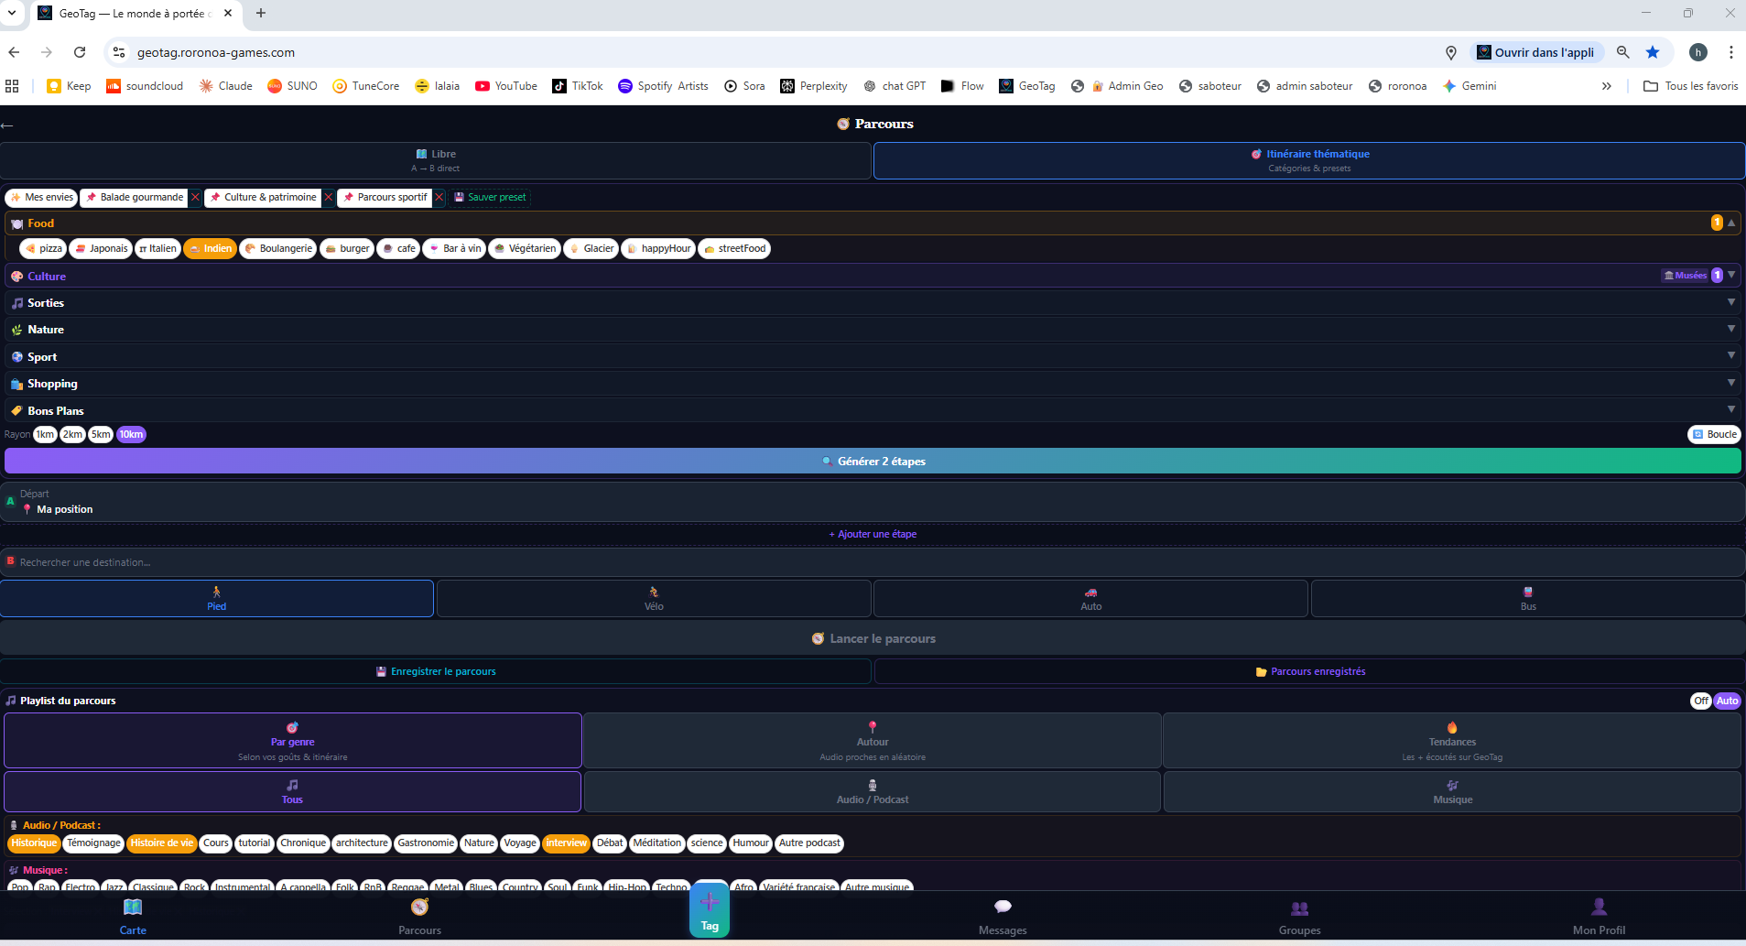Image resolution: width=1746 pixels, height=946 pixels.
Task: Switch to the Libre route tab
Action: [x=436, y=160]
